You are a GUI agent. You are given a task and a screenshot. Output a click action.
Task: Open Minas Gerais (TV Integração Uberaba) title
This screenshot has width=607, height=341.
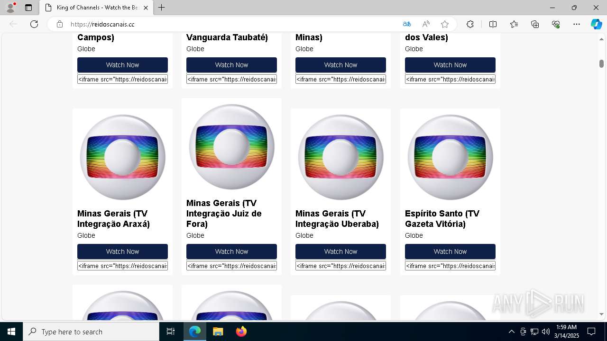point(337,219)
